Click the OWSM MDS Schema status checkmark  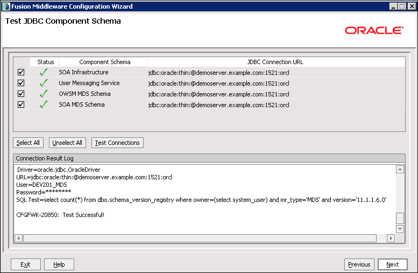point(44,94)
